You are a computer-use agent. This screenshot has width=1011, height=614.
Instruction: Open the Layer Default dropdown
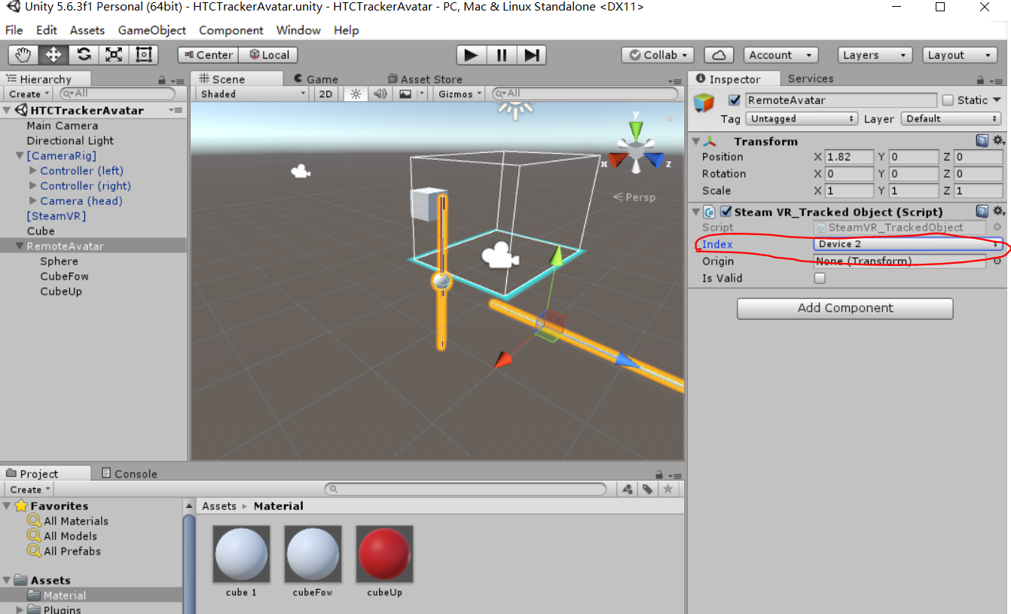(952, 119)
